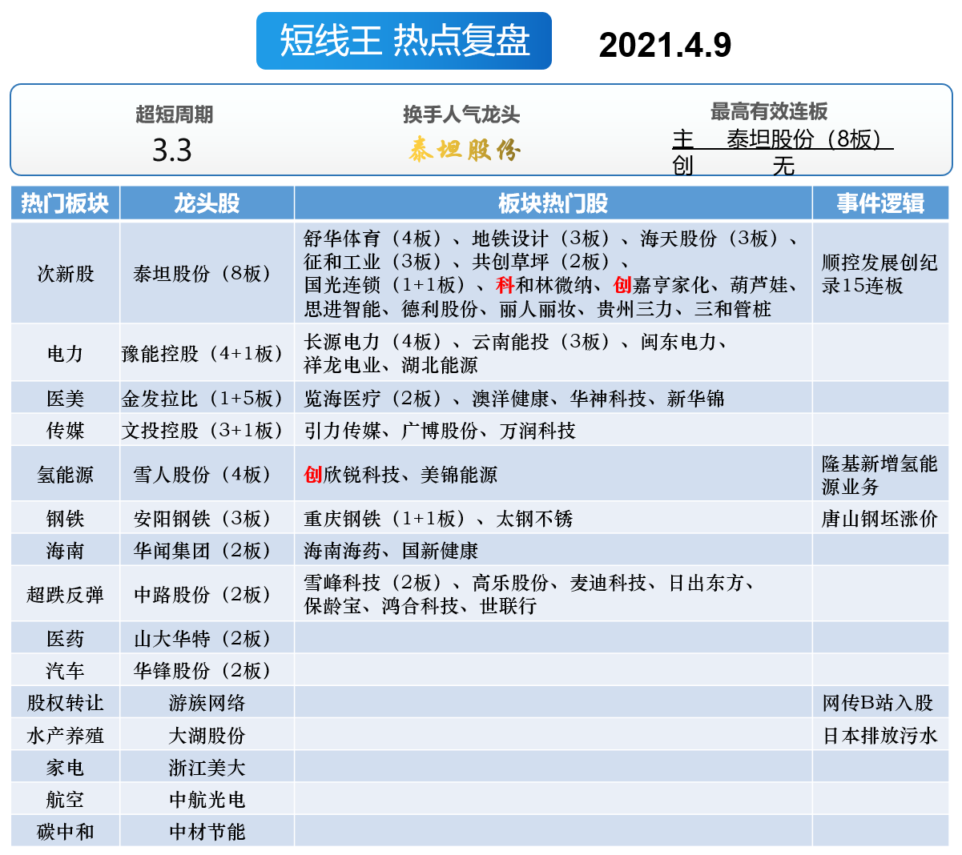
Task: Click the 超短周期 label
Action: [x=174, y=114]
